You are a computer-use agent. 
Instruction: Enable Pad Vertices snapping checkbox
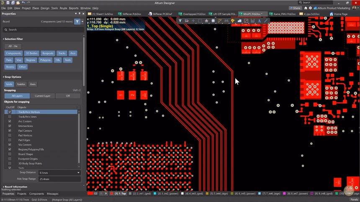tap(10, 135)
